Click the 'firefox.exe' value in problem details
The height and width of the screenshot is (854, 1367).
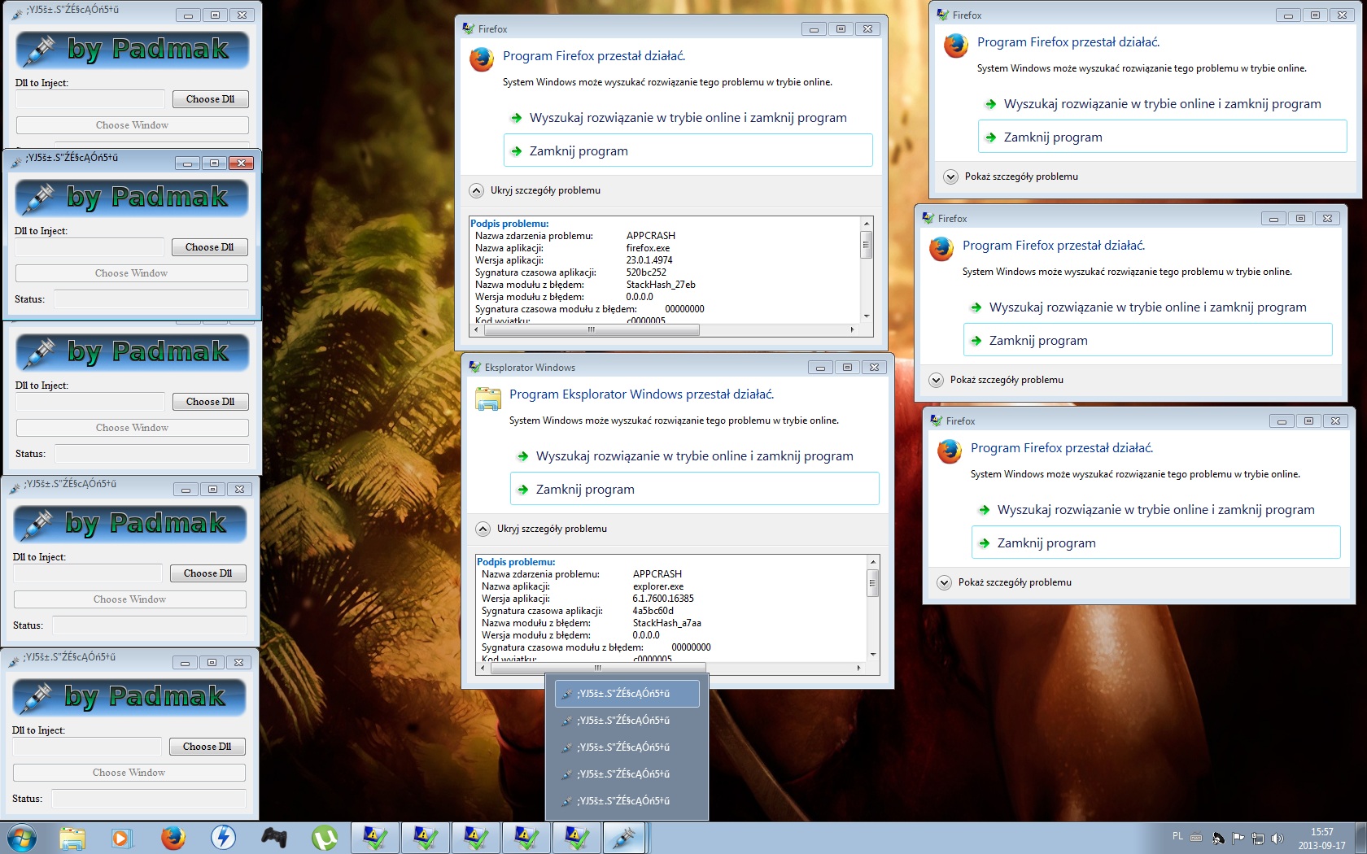click(x=649, y=248)
